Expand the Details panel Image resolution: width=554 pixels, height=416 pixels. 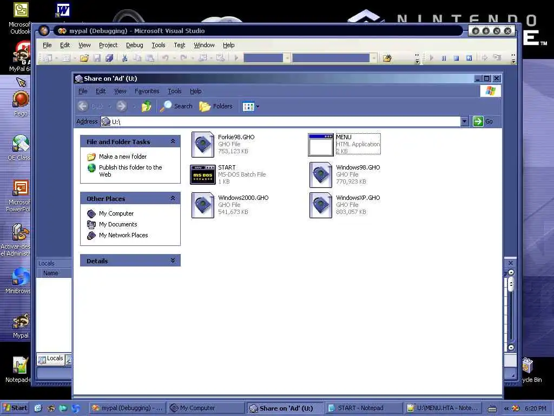click(173, 261)
